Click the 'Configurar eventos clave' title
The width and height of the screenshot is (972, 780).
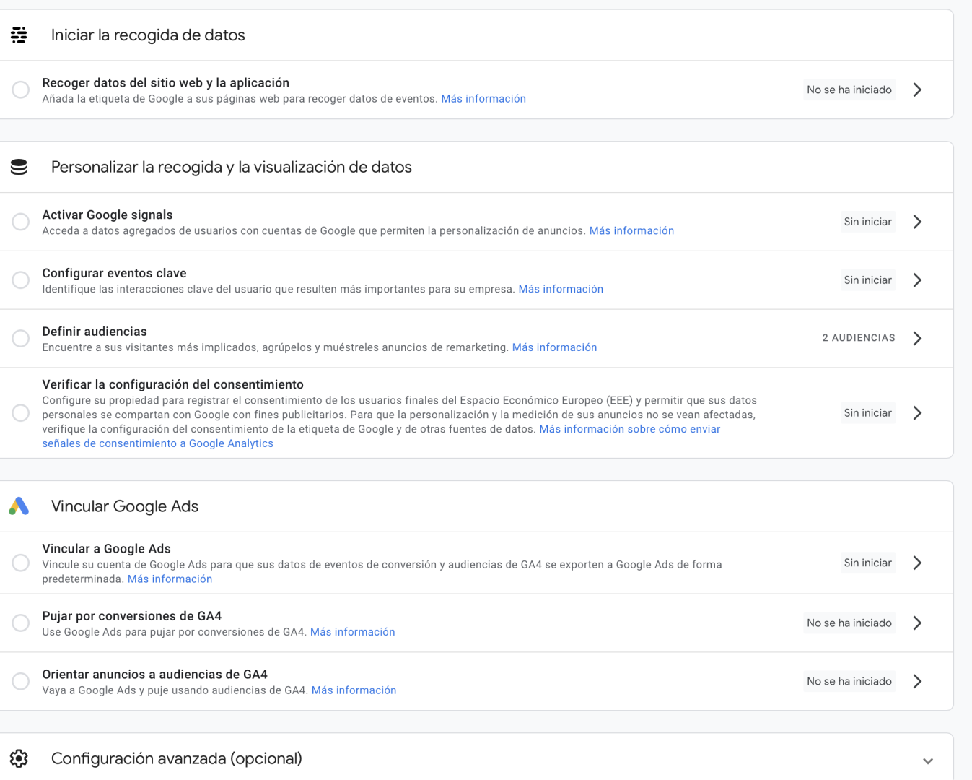(x=114, y=273)
